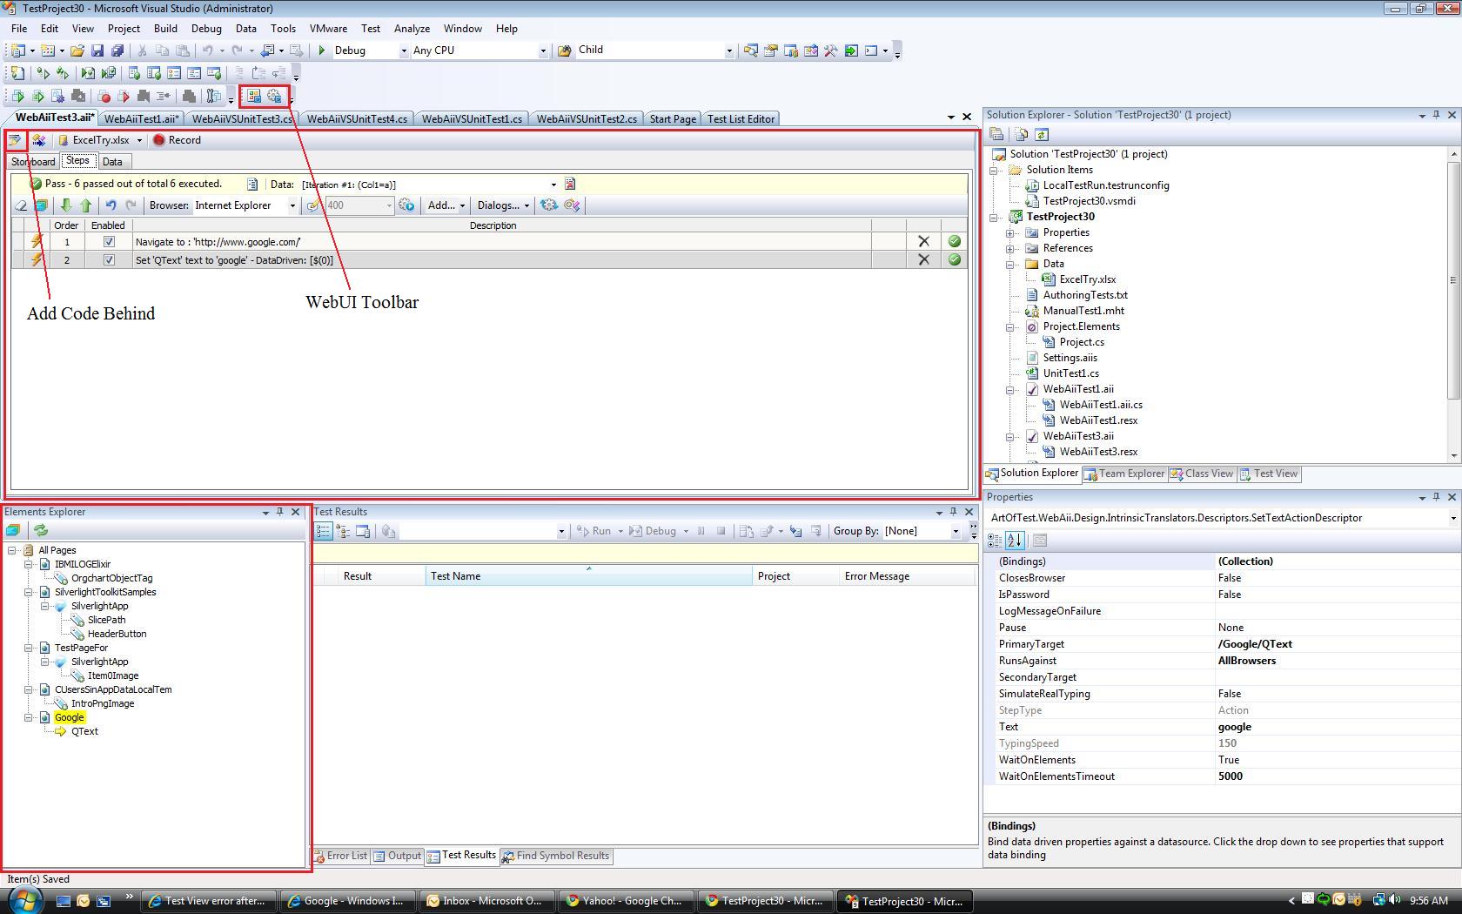Screen dimensions: 1462x914
Task: Expand the References node
Action: (1010, 248)
